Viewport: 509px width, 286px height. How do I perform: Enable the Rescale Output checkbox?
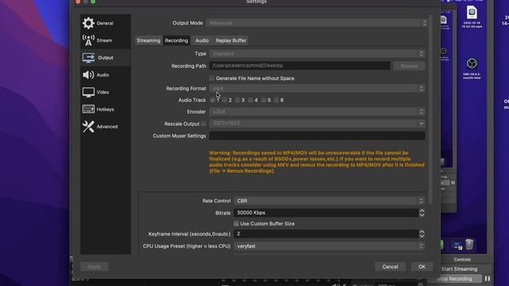click(204, 124)
